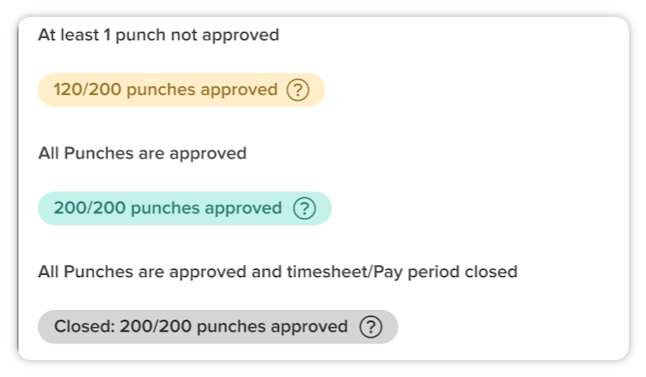This screenshot has width=646, height=377.
Task: Click 'punches approved' text in the green pill
Action: click(206, 209)
